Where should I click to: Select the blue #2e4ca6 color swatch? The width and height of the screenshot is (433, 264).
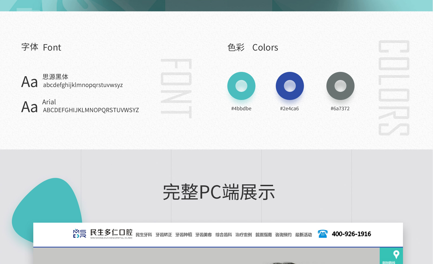point(290,86)
